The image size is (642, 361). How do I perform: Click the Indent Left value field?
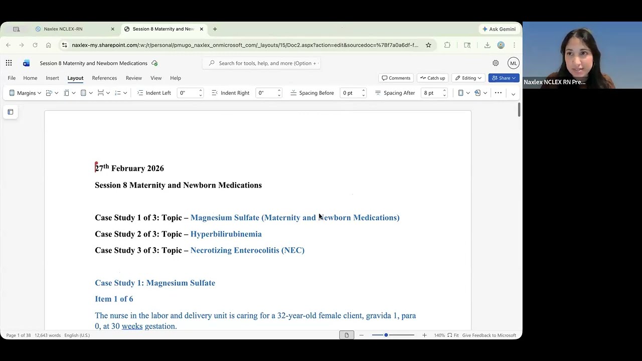[x=188, y=93]
